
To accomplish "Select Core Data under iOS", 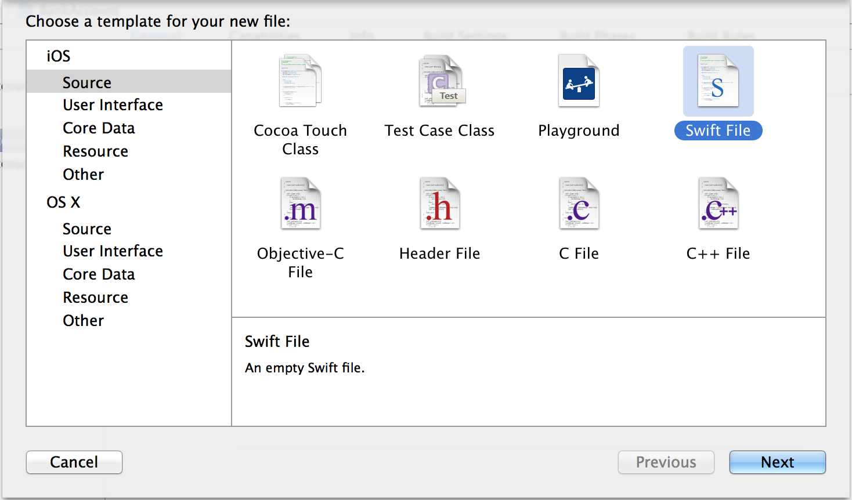I will [99, 128].
